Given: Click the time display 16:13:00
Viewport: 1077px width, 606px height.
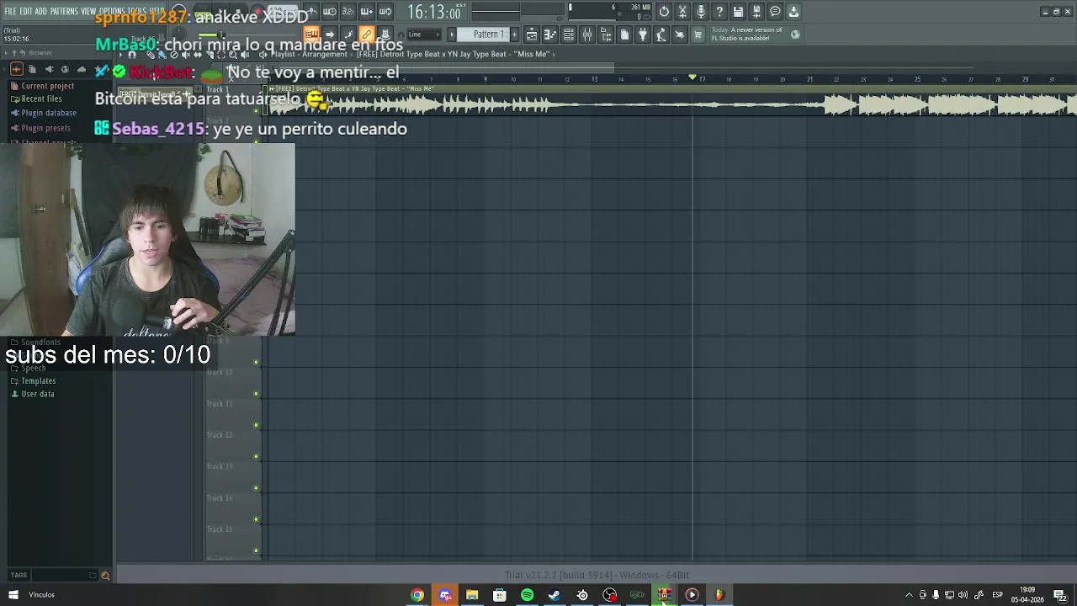Looking at the screenshot, I should (434, 13).
